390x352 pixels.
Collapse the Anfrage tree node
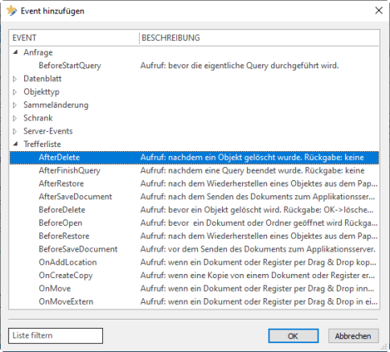(15, 52)
